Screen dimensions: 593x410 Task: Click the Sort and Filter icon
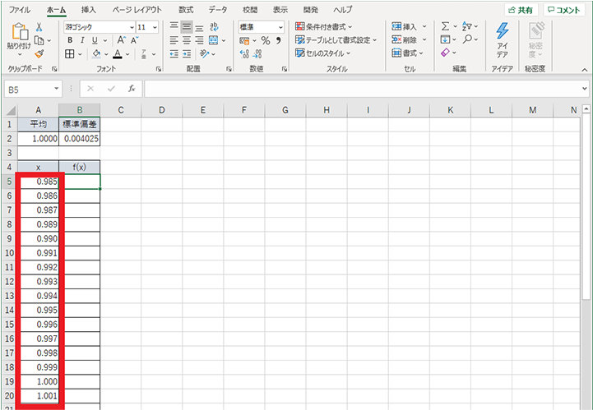pyautogui.click(x=467, y=26)
